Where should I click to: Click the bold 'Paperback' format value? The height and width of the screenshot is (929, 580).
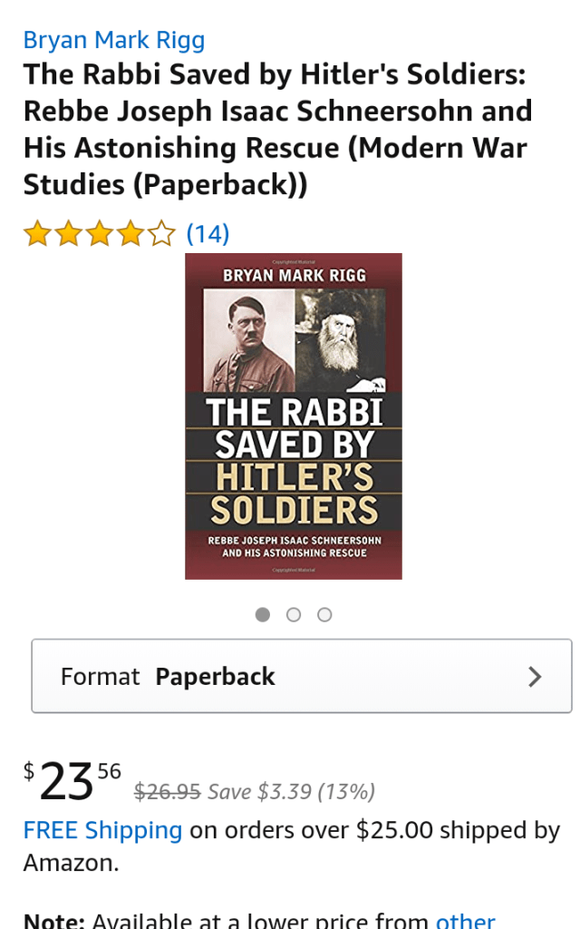(x=215, y=677)
